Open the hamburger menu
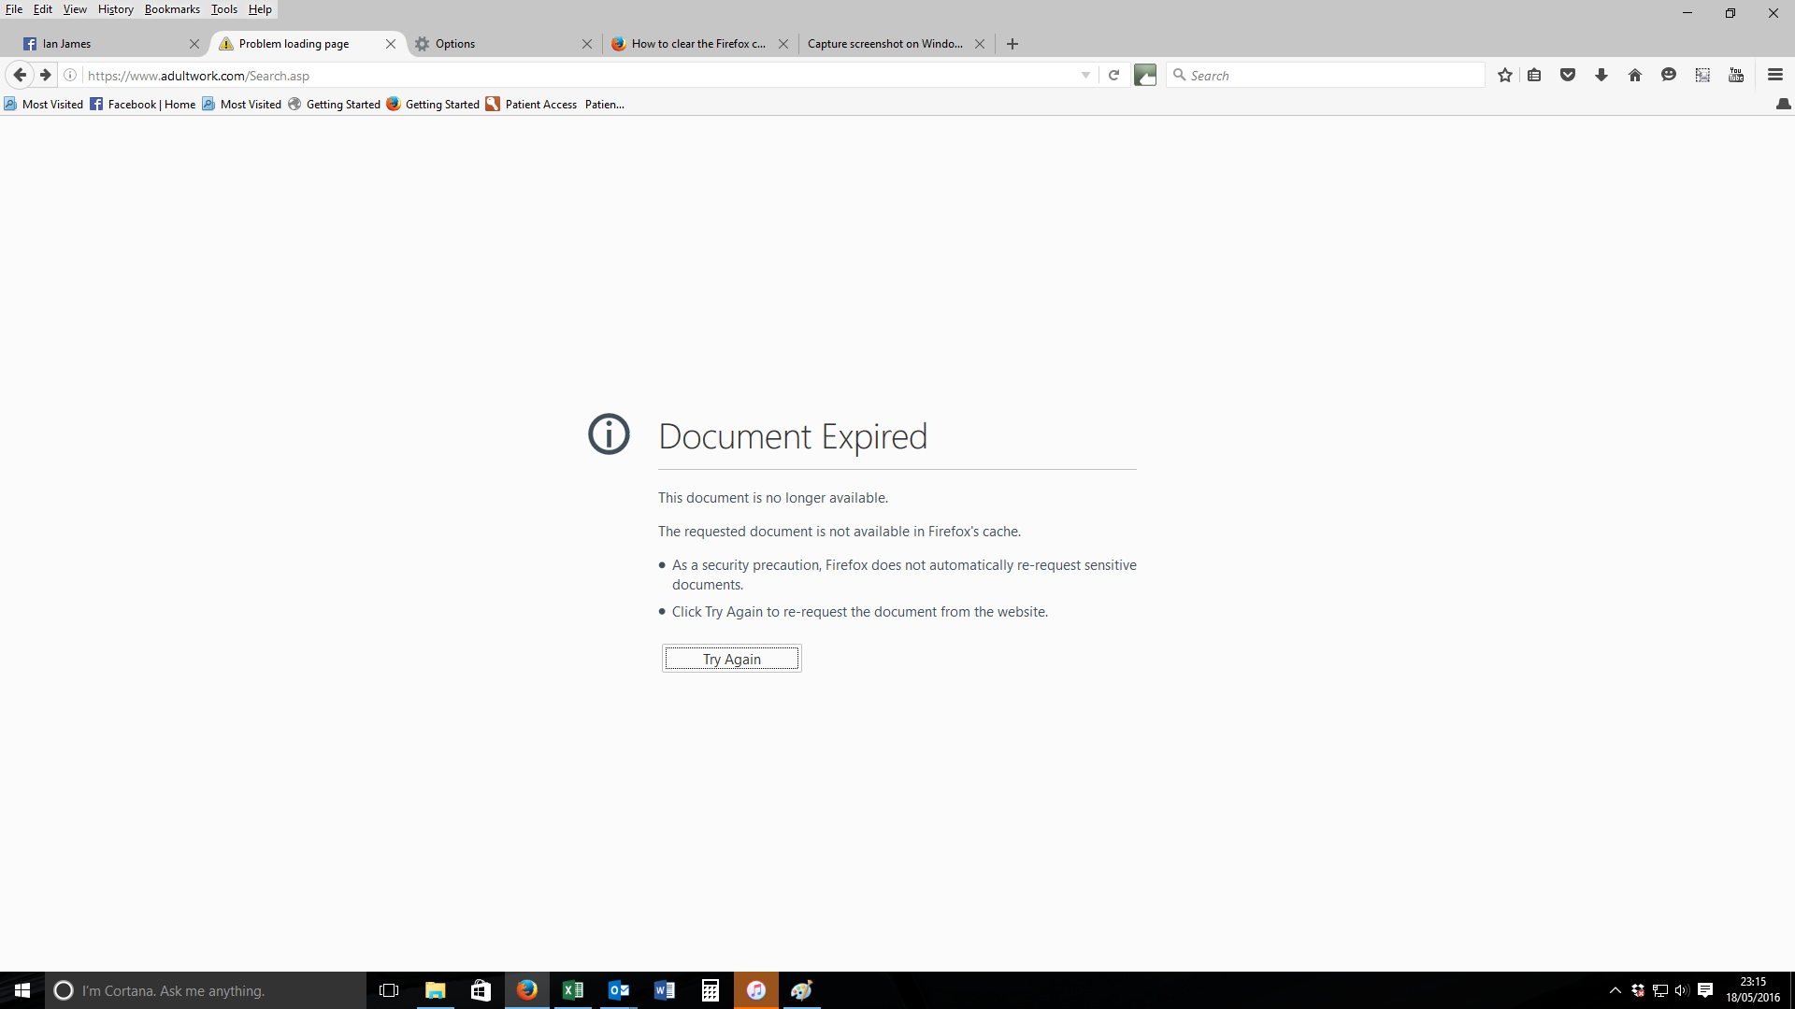The width and height of the screenshot is (1795, 1009). coord(1775,75)
